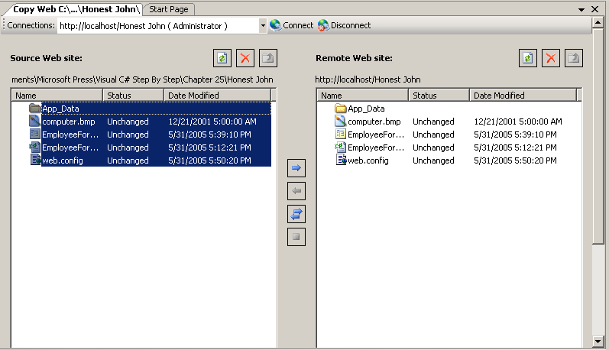The height and width of the screenshot is (350, 609).
Task: Switch to the Start Page tab
Action: pyautogui.click(x=169, y=9)
